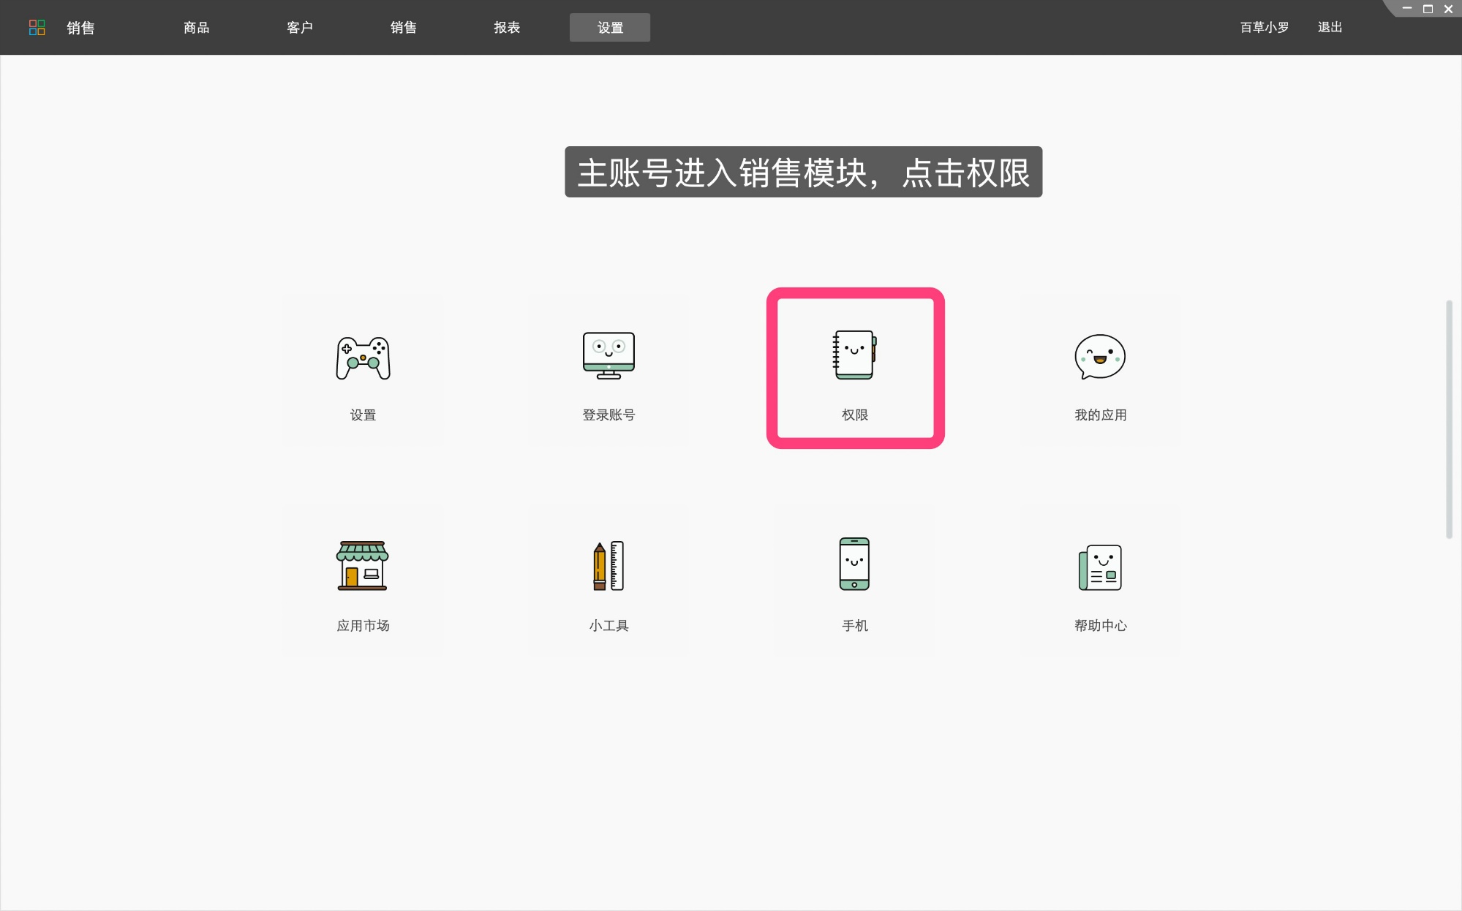Viewport: 1462px width, 911px height.
Task: Minimize the application window
Action: [1406, 9]
